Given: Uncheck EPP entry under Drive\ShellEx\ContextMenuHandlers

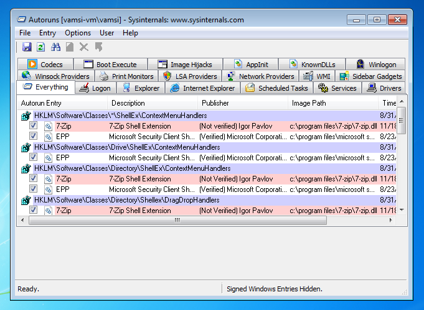Looking at the screenshot, I should point(33,157).
